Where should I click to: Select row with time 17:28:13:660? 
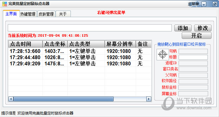coord(80,51)
